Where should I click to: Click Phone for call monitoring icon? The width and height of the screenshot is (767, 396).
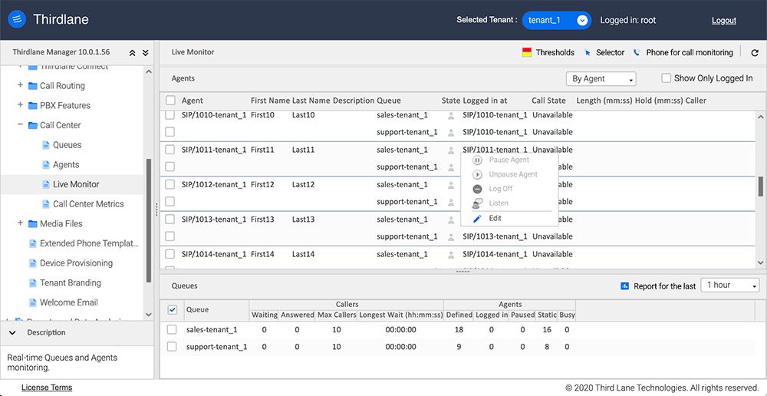[x=637, y=53]
